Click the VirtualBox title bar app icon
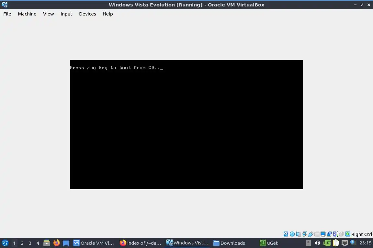Screen dimensions: 373x248 click(5, 5)
